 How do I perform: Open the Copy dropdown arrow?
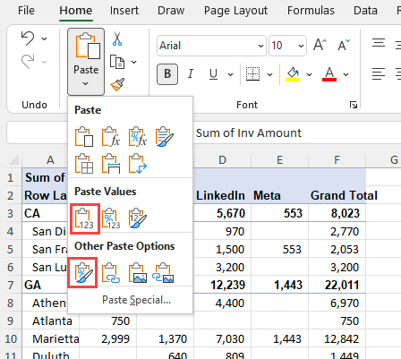133,62
